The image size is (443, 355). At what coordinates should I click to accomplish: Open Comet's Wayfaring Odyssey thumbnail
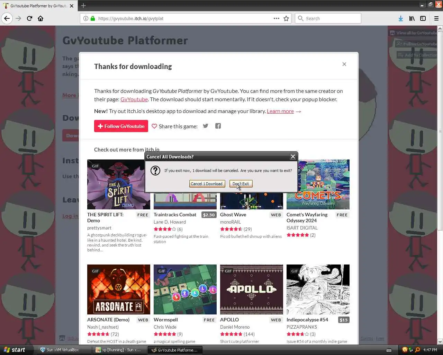coord(318,184)
